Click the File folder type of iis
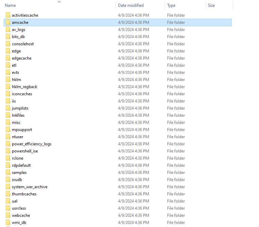The image size is (259, 227). [176, 101]
